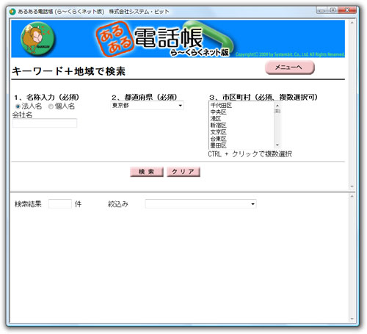The width and height of the screenshot is (367, 334).
Task: Select the 個人名 radio button
Action: tap(51, 106)
